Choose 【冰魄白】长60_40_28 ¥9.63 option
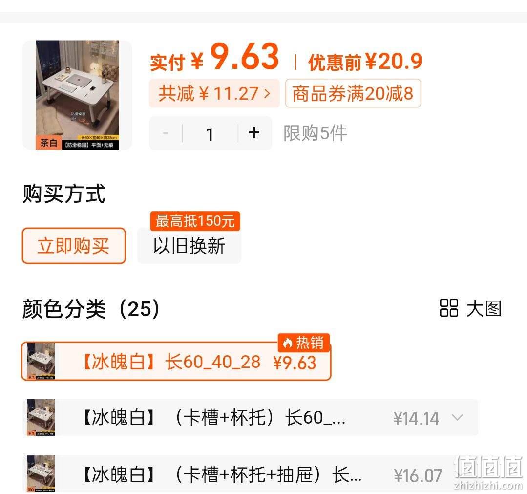The width and height of the screenshot is (527, 494). (176, 362)
